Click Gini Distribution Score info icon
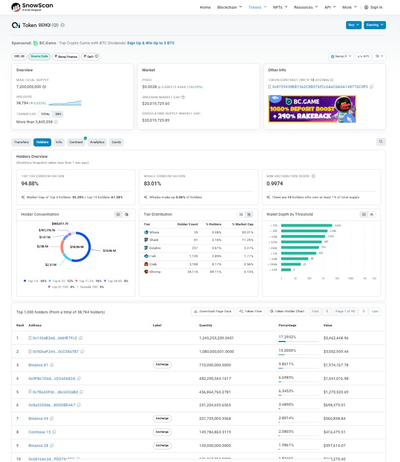The width and height of the screenshot is (400, 462). click(x=314, y=176)
